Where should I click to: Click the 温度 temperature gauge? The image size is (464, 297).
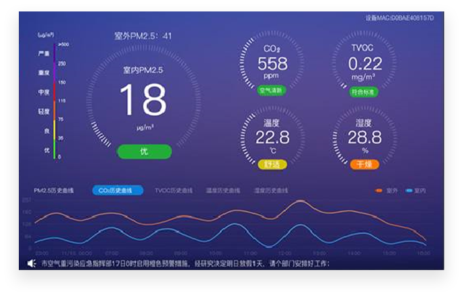(x=272, y=138)
